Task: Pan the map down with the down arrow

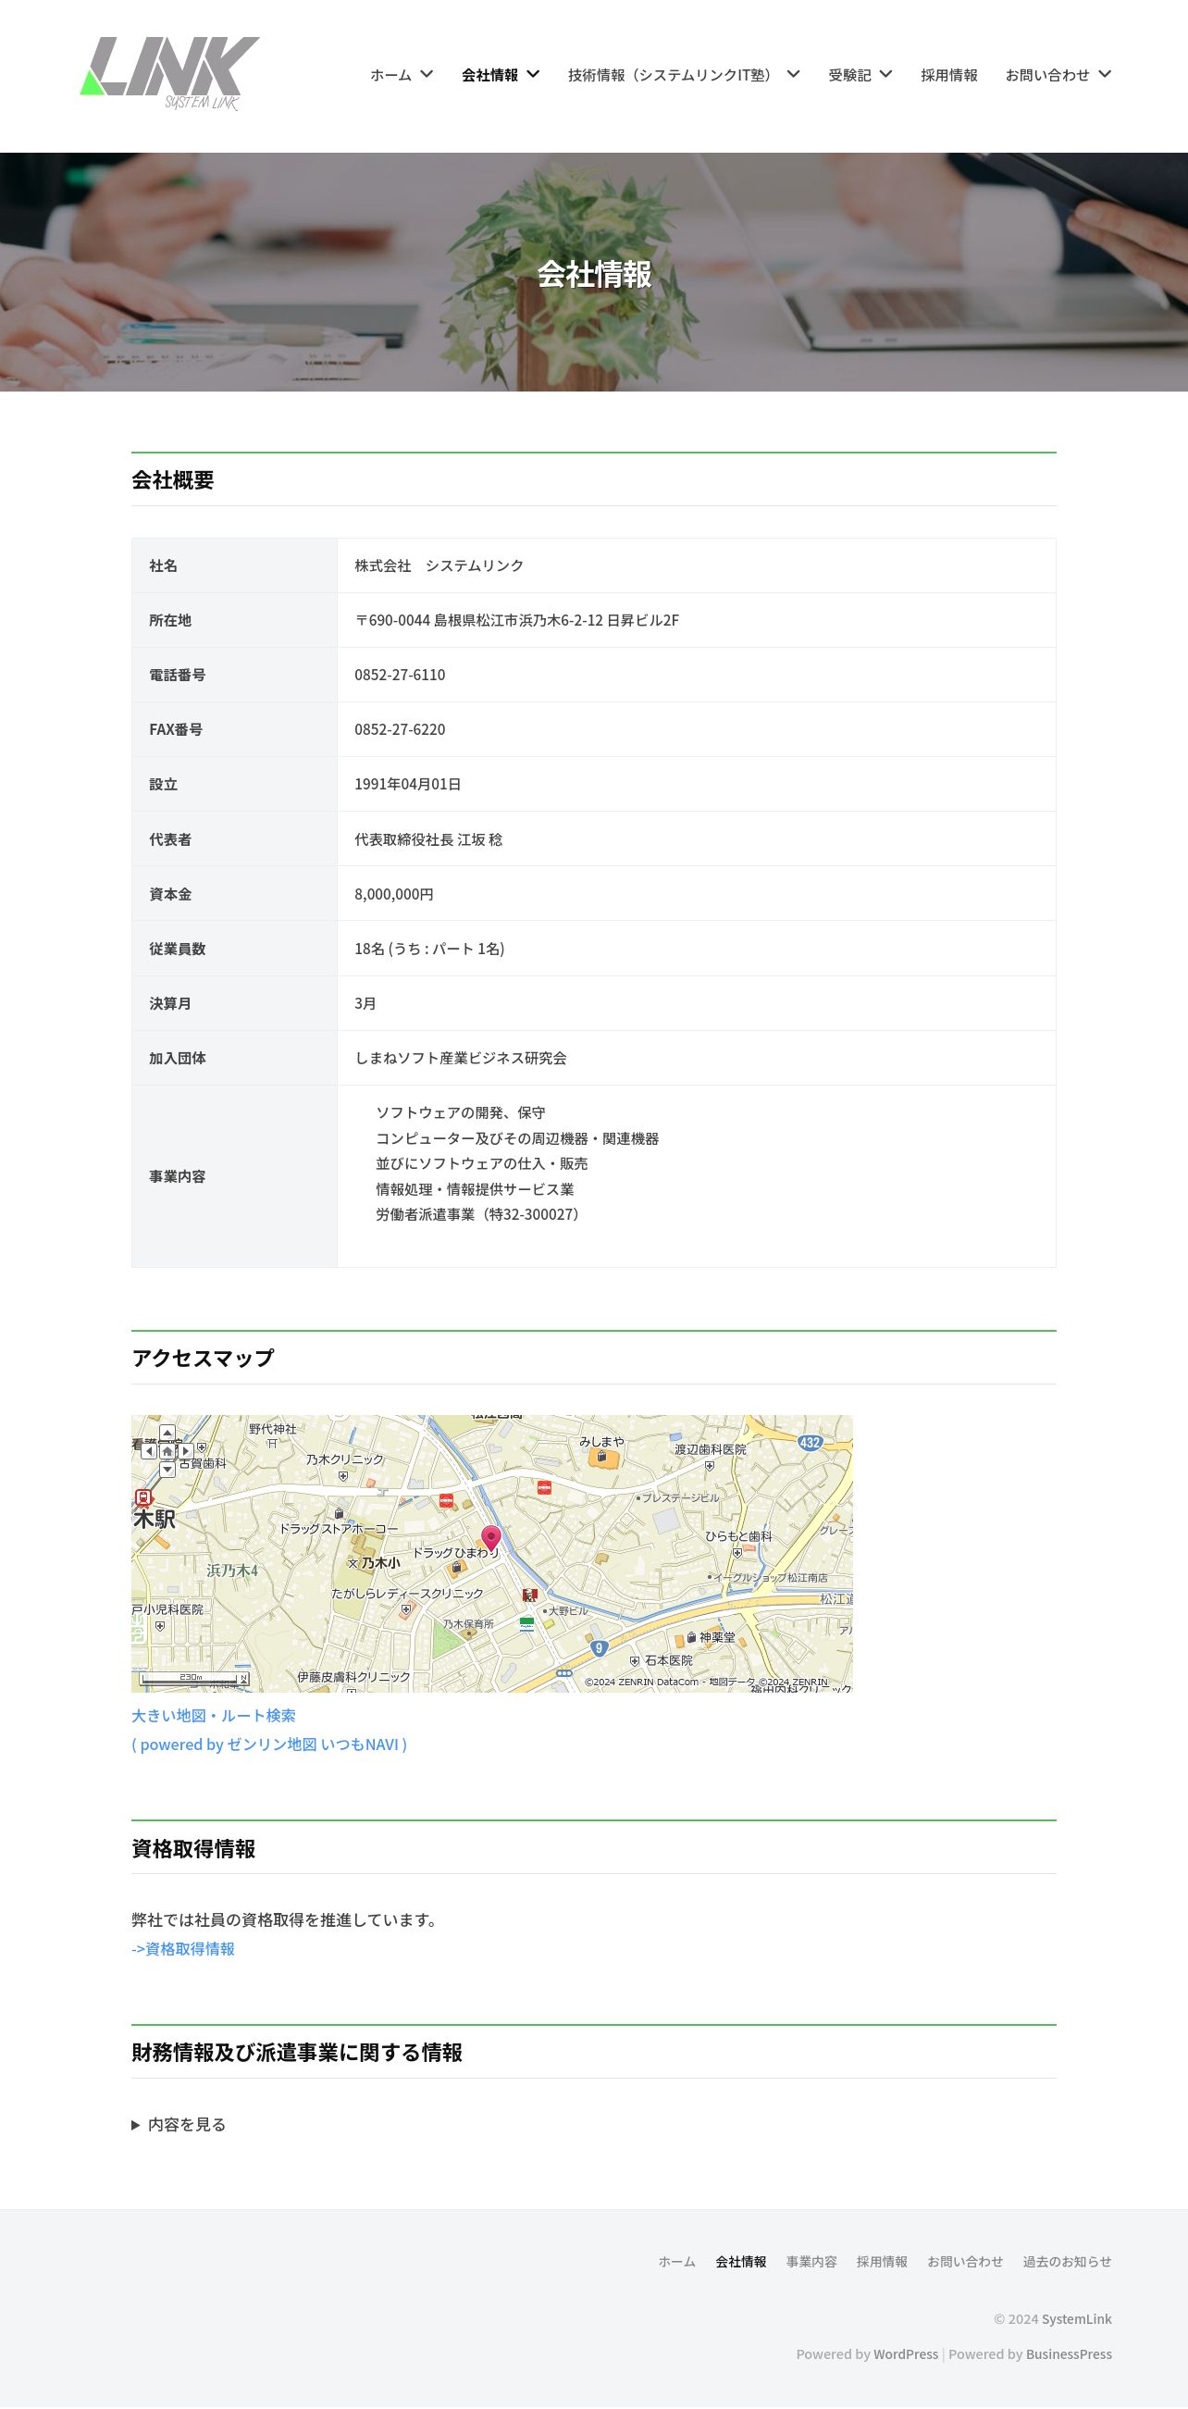Action: [167, 1470]
